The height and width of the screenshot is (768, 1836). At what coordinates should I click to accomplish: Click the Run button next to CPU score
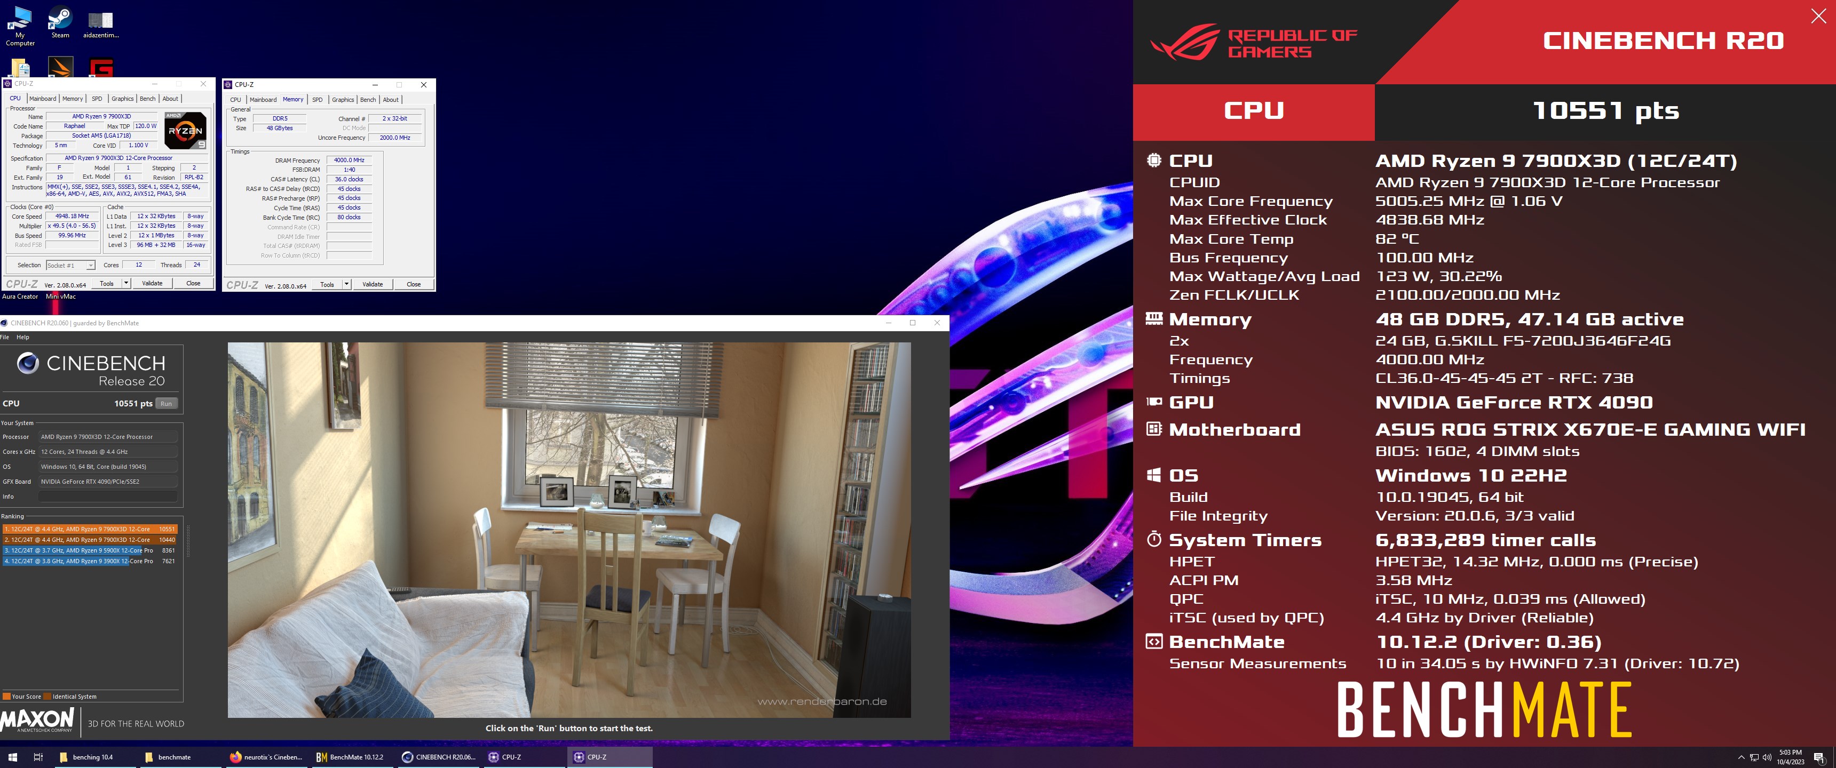166,403
